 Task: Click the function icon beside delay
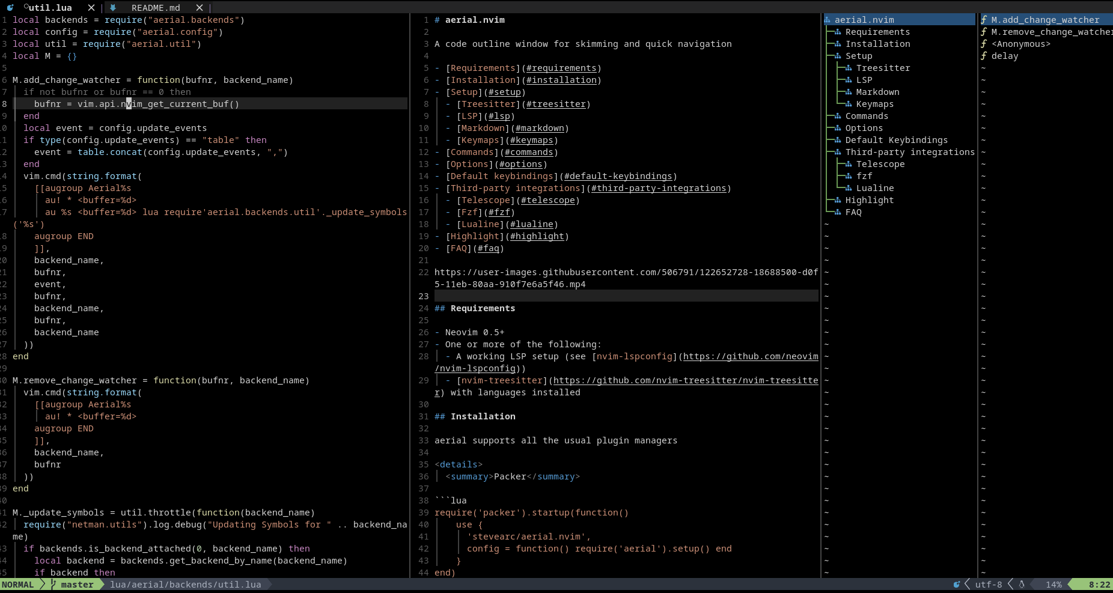[985, 56]
